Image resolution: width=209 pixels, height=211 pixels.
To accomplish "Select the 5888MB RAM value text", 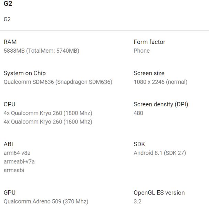I will pyautogui.click(x=41, y=51).
